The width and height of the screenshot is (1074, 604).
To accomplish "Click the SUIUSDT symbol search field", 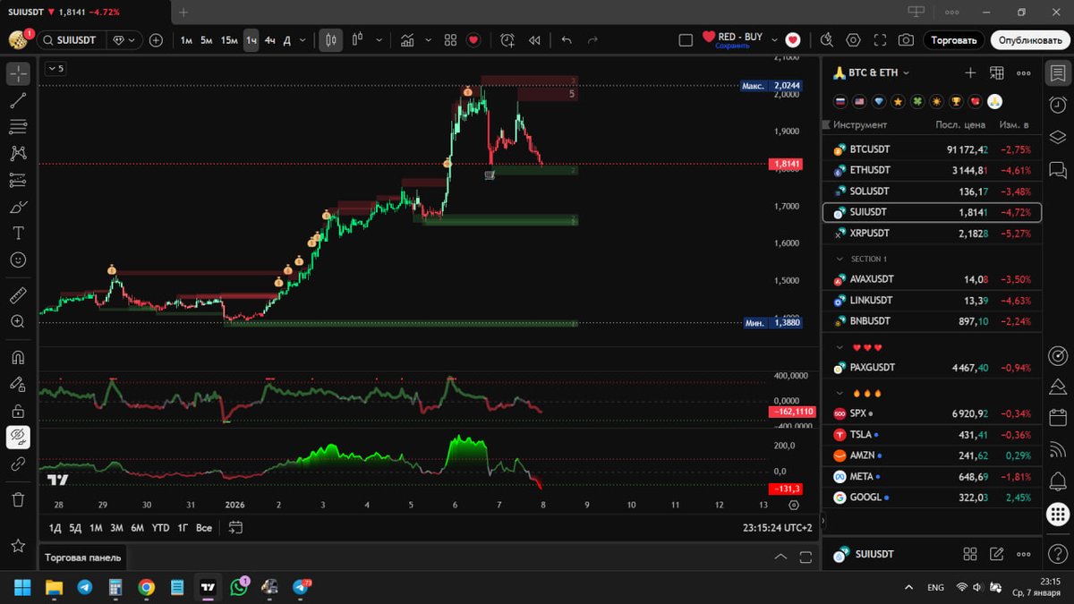I will 72,39.
